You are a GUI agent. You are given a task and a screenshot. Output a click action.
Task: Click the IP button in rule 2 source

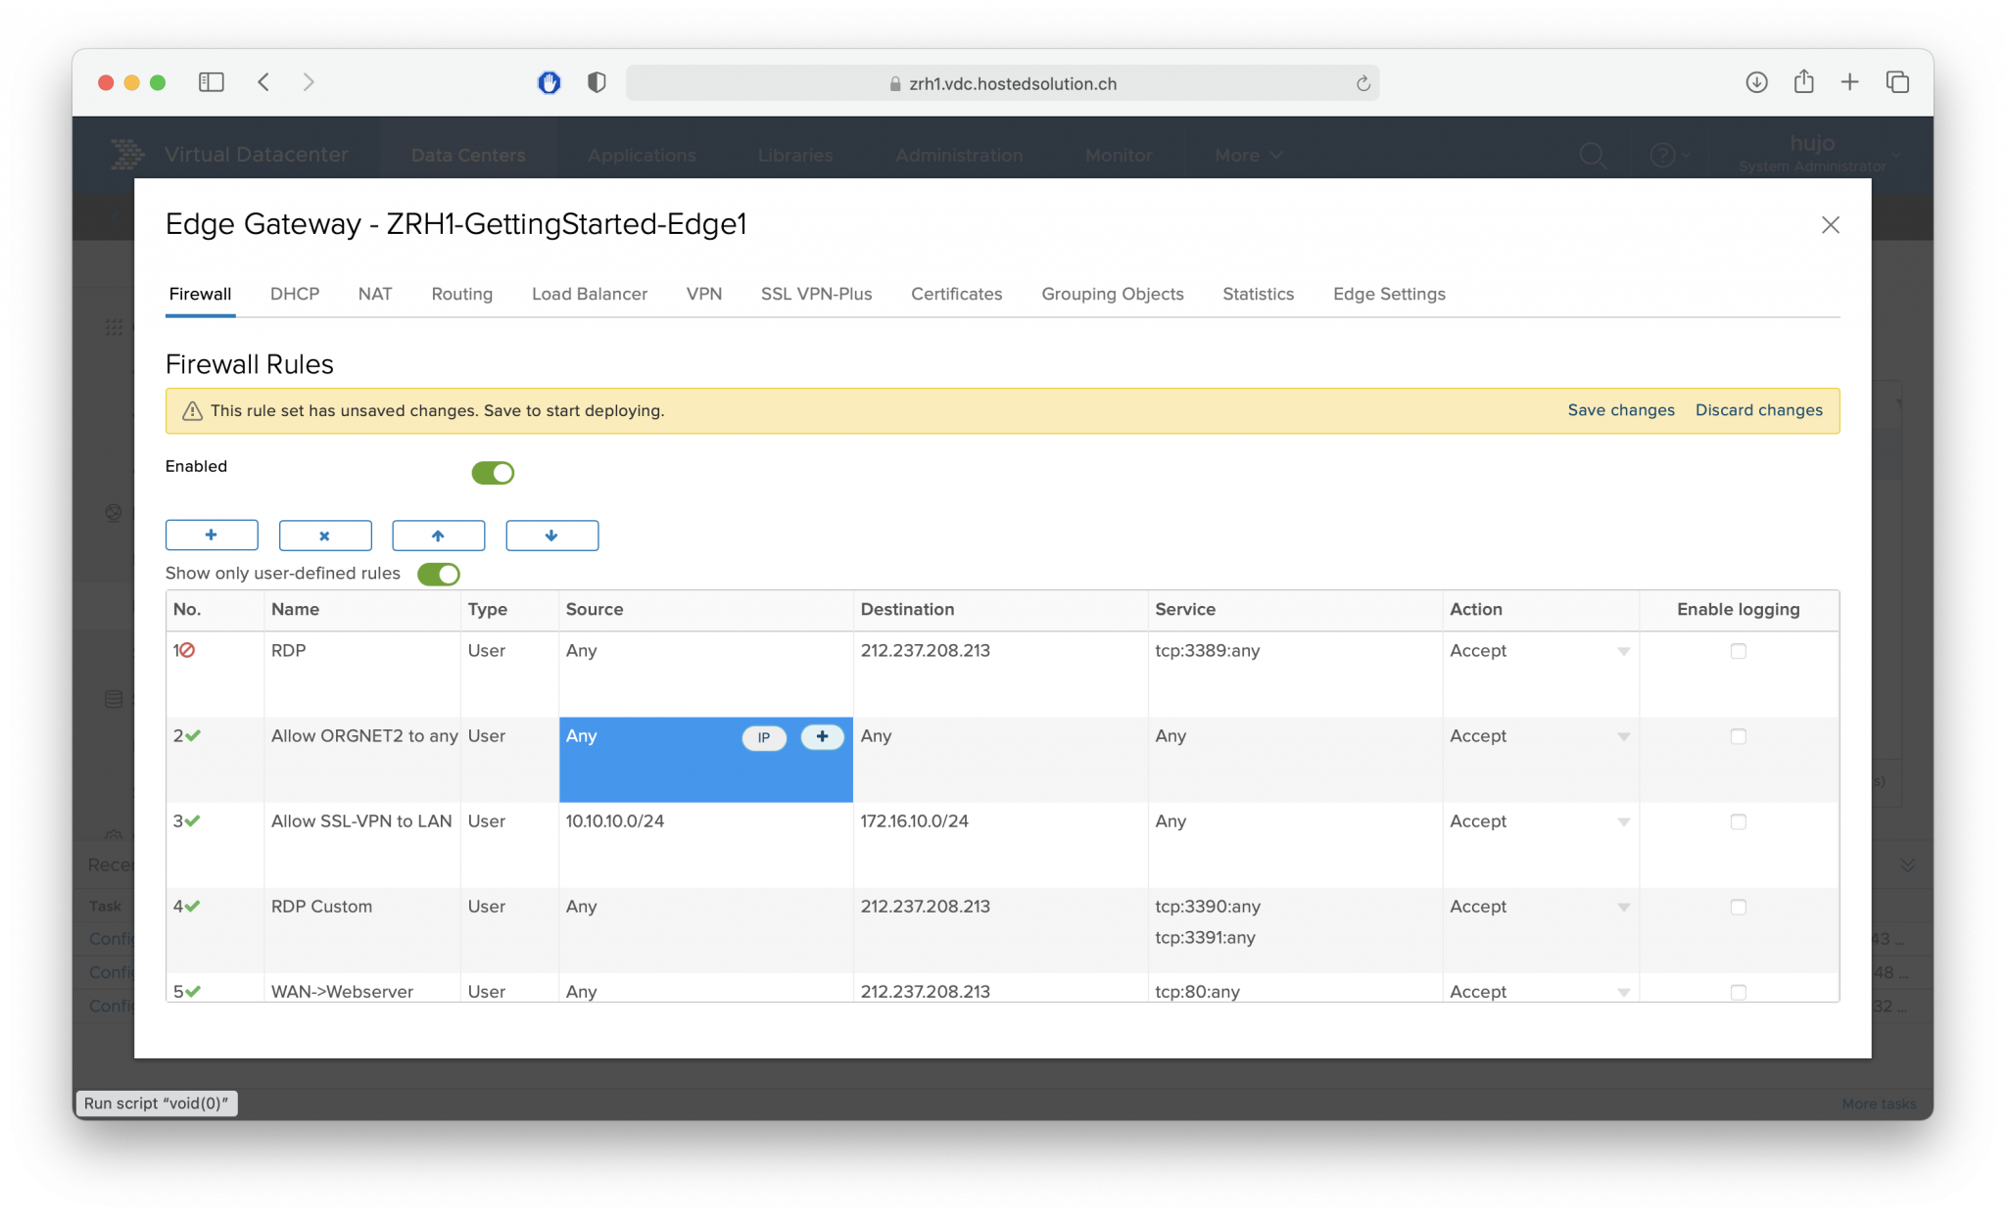pos(764,737)
